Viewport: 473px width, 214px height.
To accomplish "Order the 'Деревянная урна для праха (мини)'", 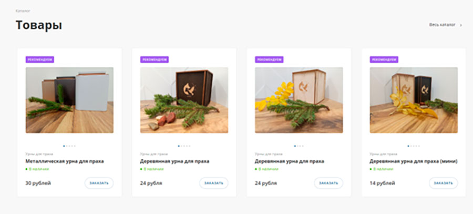I will click(x=444, y=183).
